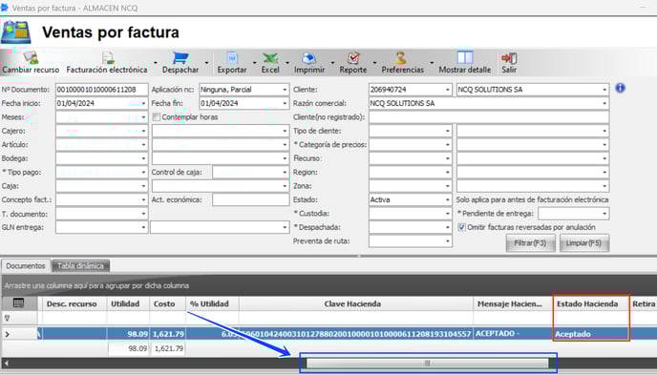Click the Filtrar(F3) button
Screen dimensions: 657x375
point(530,242)
